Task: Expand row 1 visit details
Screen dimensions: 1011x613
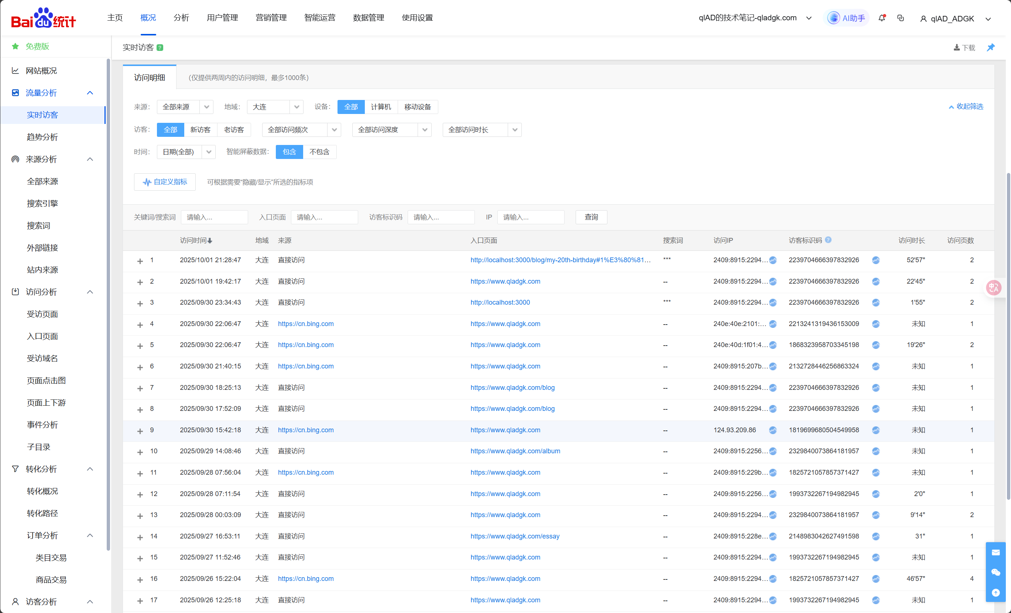Action: (x=140, y=261)
